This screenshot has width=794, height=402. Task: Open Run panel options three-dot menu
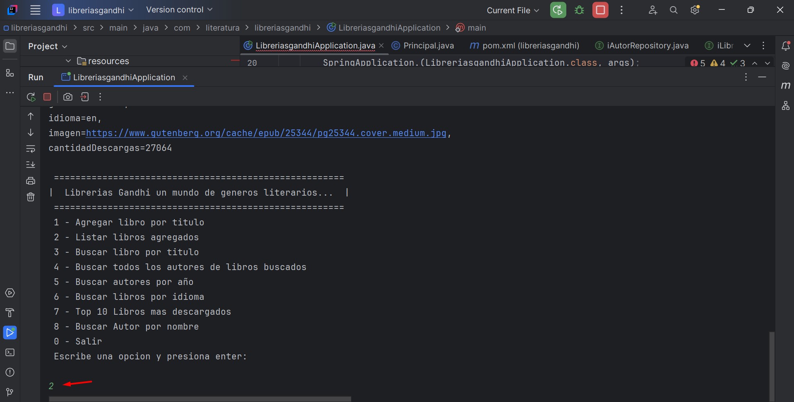(746, 77)
